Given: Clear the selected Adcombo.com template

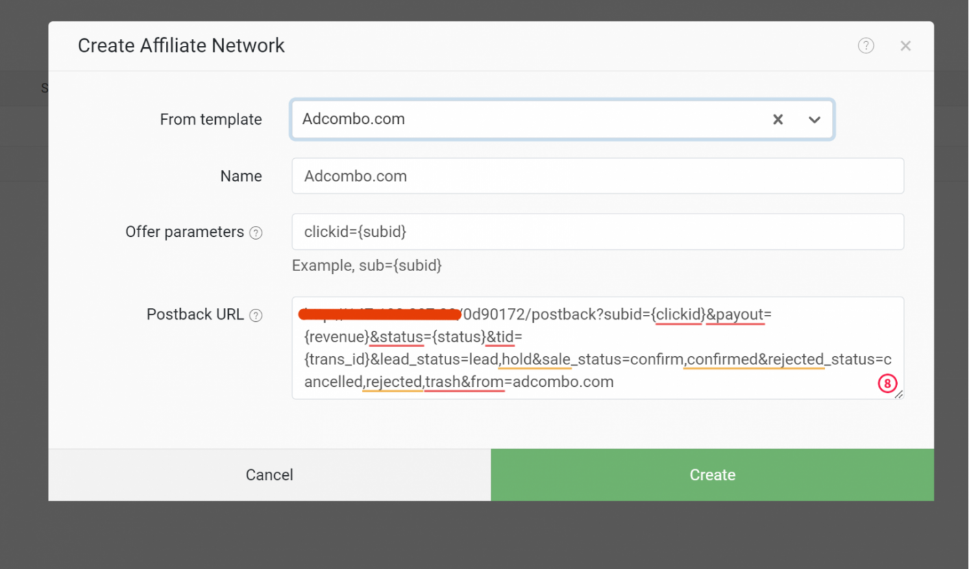Looking at the screenshot, I should point(778,119).
